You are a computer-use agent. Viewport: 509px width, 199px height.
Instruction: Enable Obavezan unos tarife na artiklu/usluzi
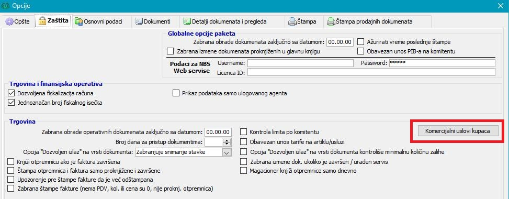pos(244,142)
